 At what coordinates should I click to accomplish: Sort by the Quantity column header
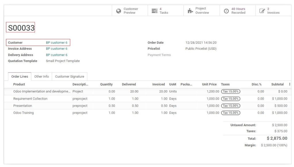coord(106,84)
